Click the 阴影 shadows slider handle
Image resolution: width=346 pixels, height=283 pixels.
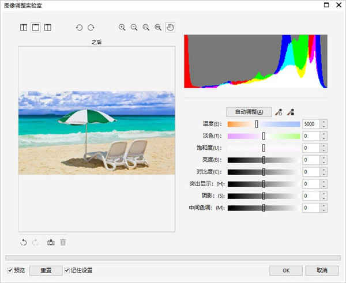(x=264, y=195)
